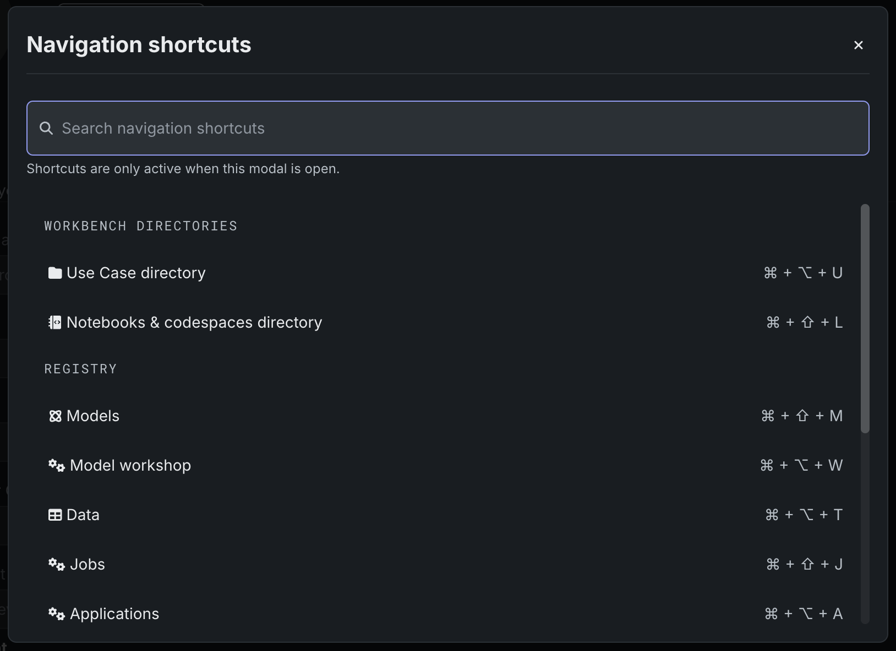The width and height of the screenshot is (896, 651).
Task: Click the Applications gears icon
Action: (x=56, y=614)
